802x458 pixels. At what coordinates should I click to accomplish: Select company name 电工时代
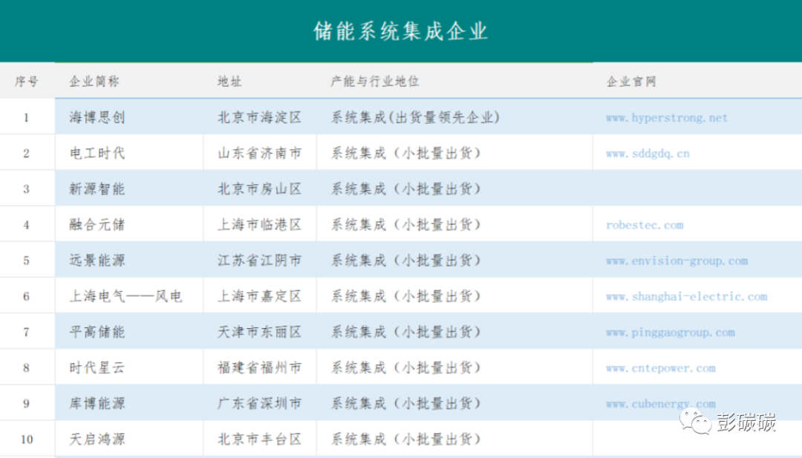tap(97, 154)
